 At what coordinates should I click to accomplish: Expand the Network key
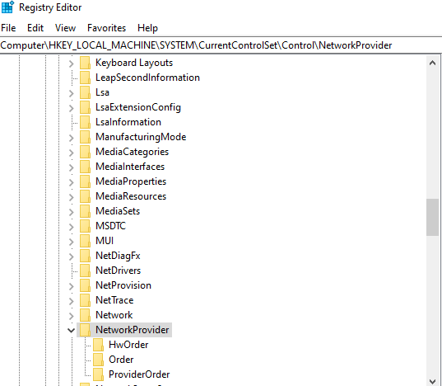pos(71,316)
